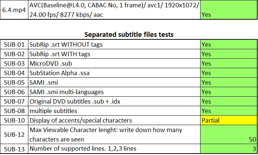Select 'Display of accents/special characters' cell
This screenshot has height=155, width=258.
(114, 120)
